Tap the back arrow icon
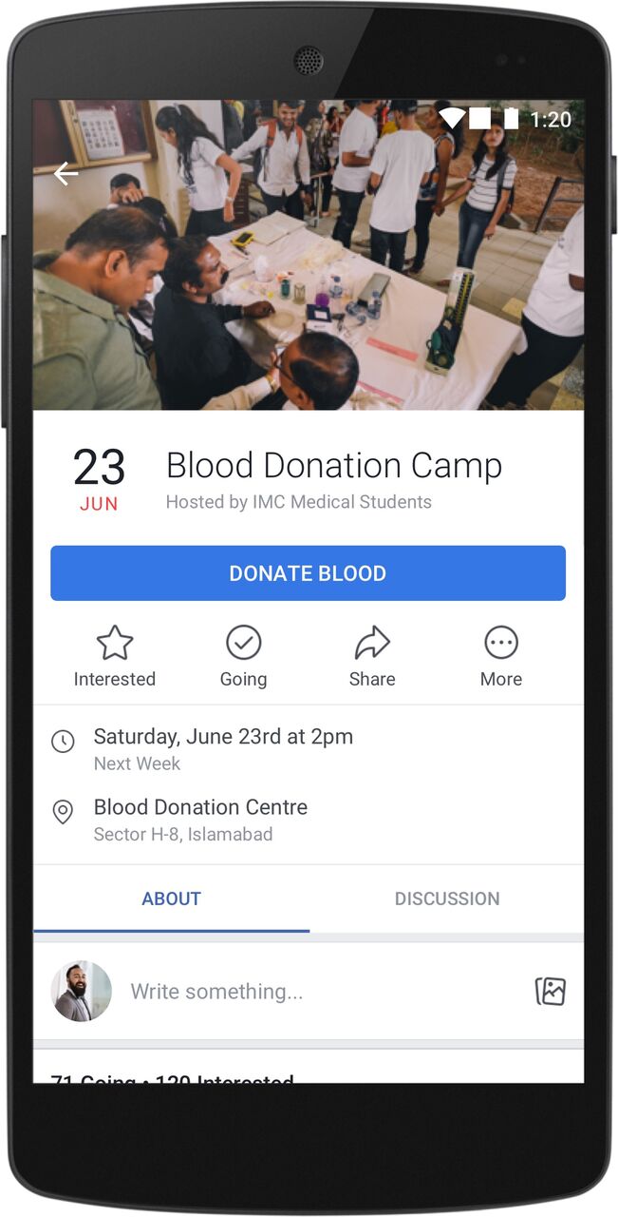618x1217 pixels. click(x=66, y=174)
